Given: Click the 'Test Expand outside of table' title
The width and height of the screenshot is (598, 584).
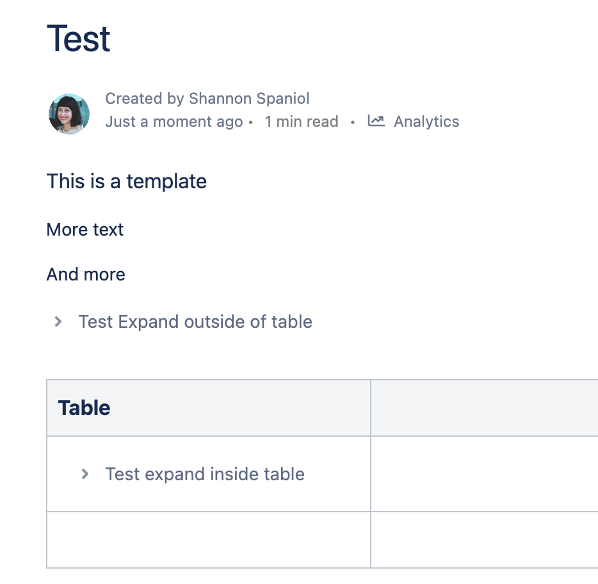Looking at the screenshot, I should 195,321.
